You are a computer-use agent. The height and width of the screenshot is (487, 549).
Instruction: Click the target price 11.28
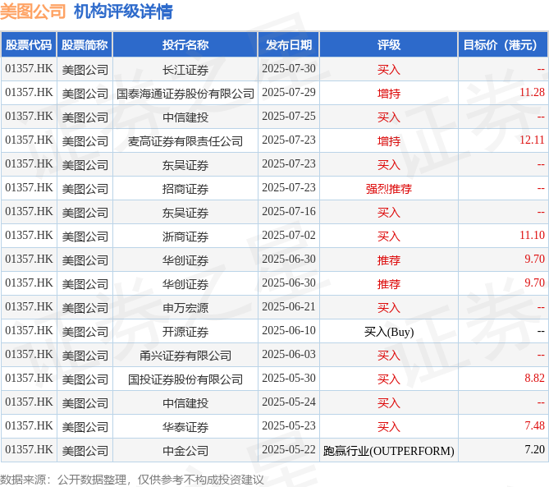[x=533, y=93]
